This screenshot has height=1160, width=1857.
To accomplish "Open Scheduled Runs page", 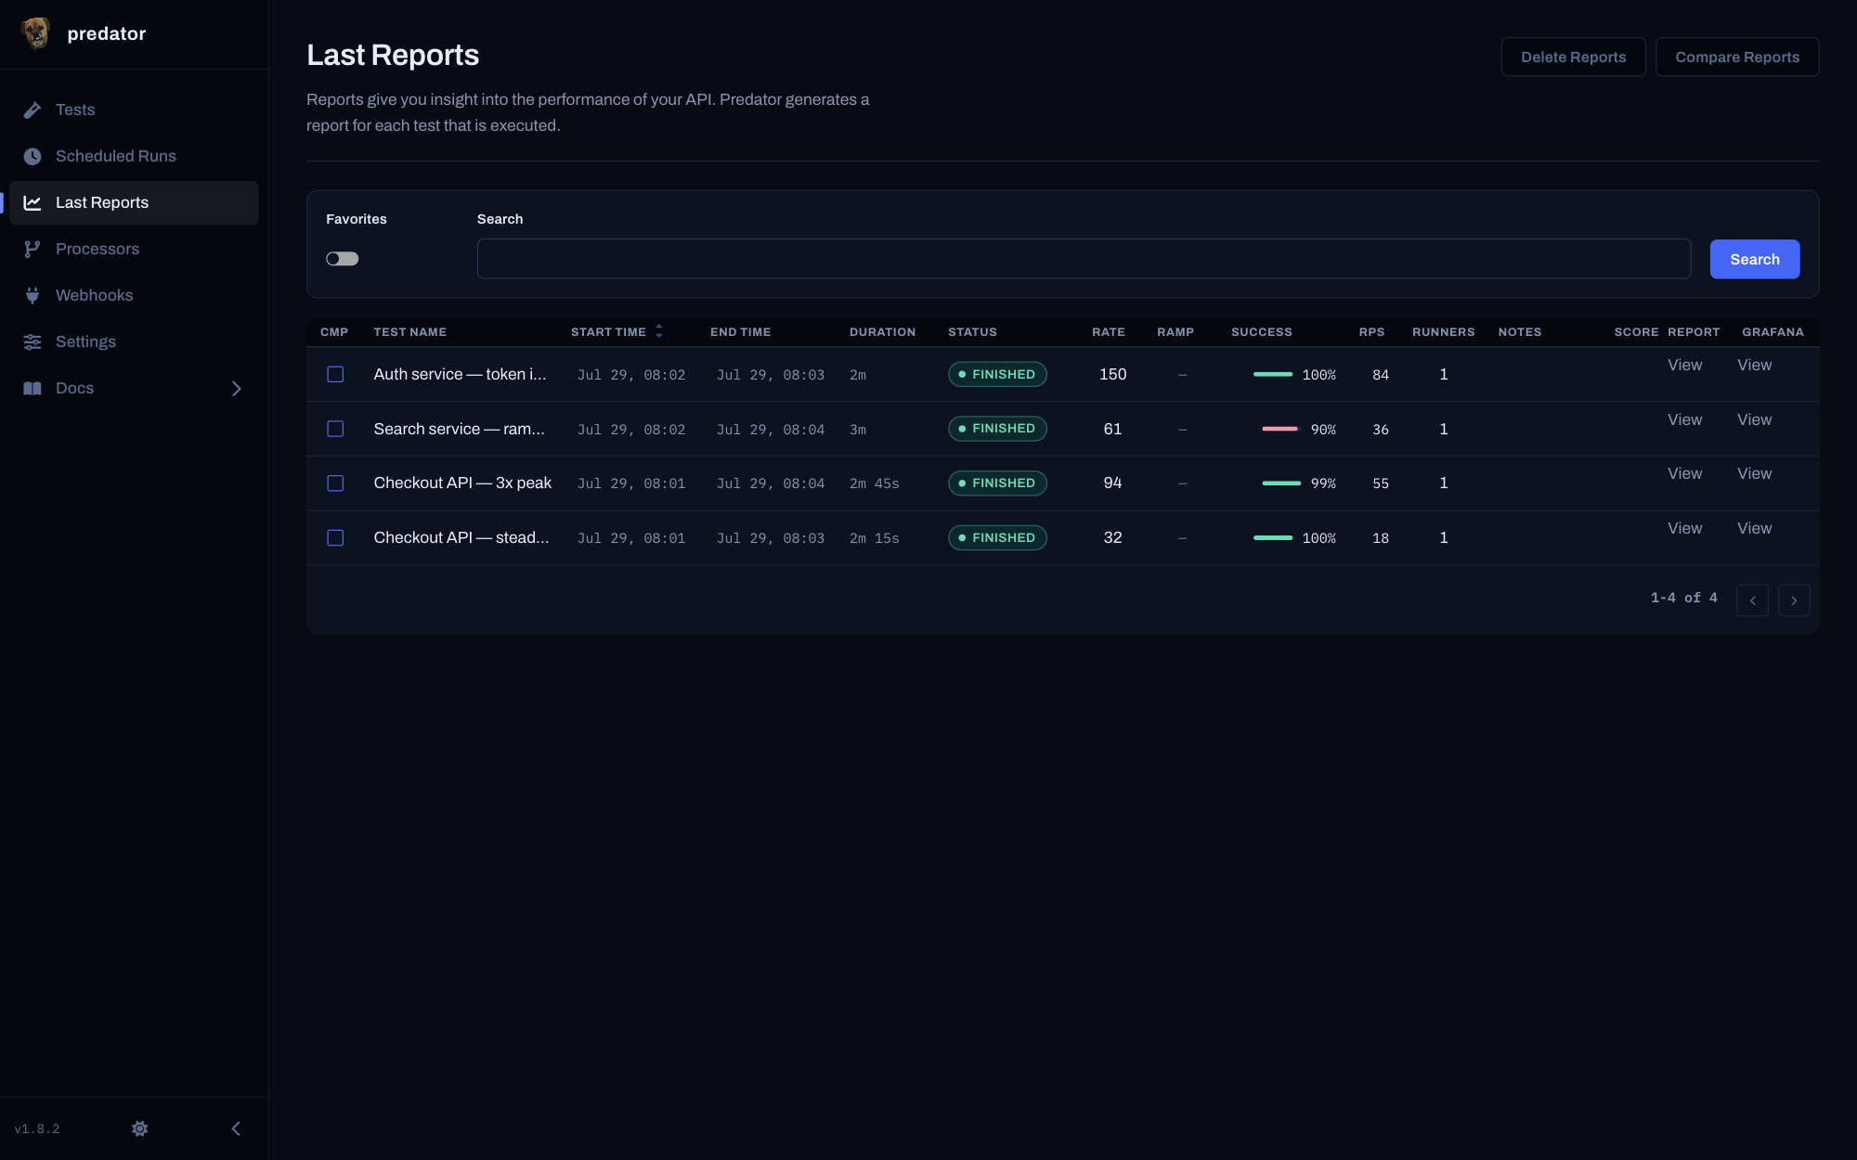I will click(x=134, y=156).
